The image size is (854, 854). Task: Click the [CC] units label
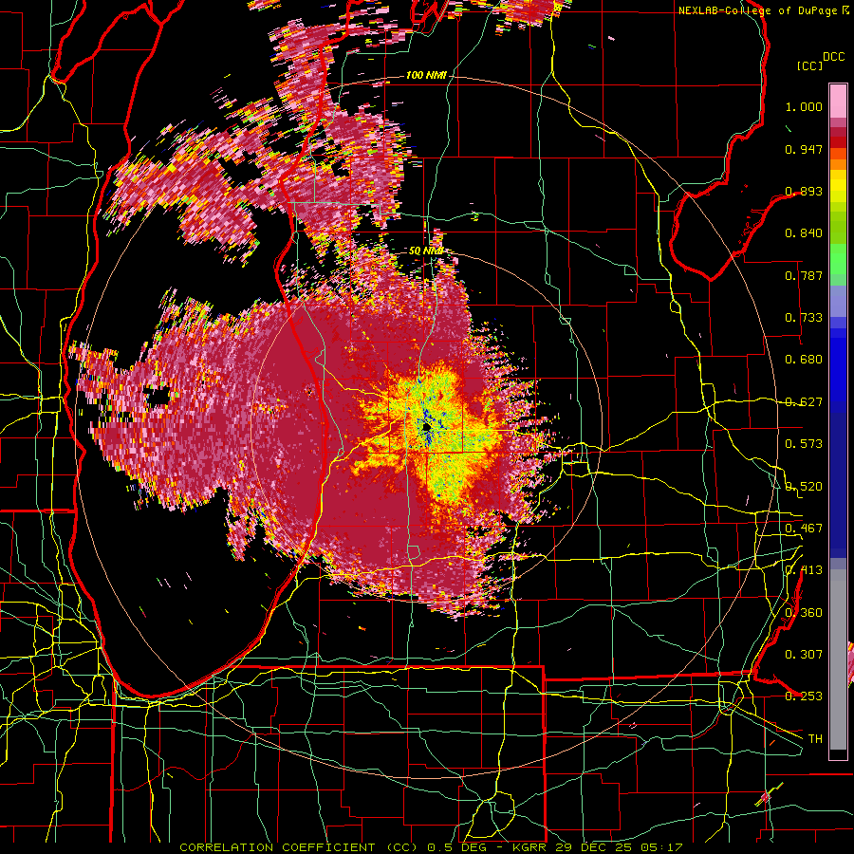810,65
